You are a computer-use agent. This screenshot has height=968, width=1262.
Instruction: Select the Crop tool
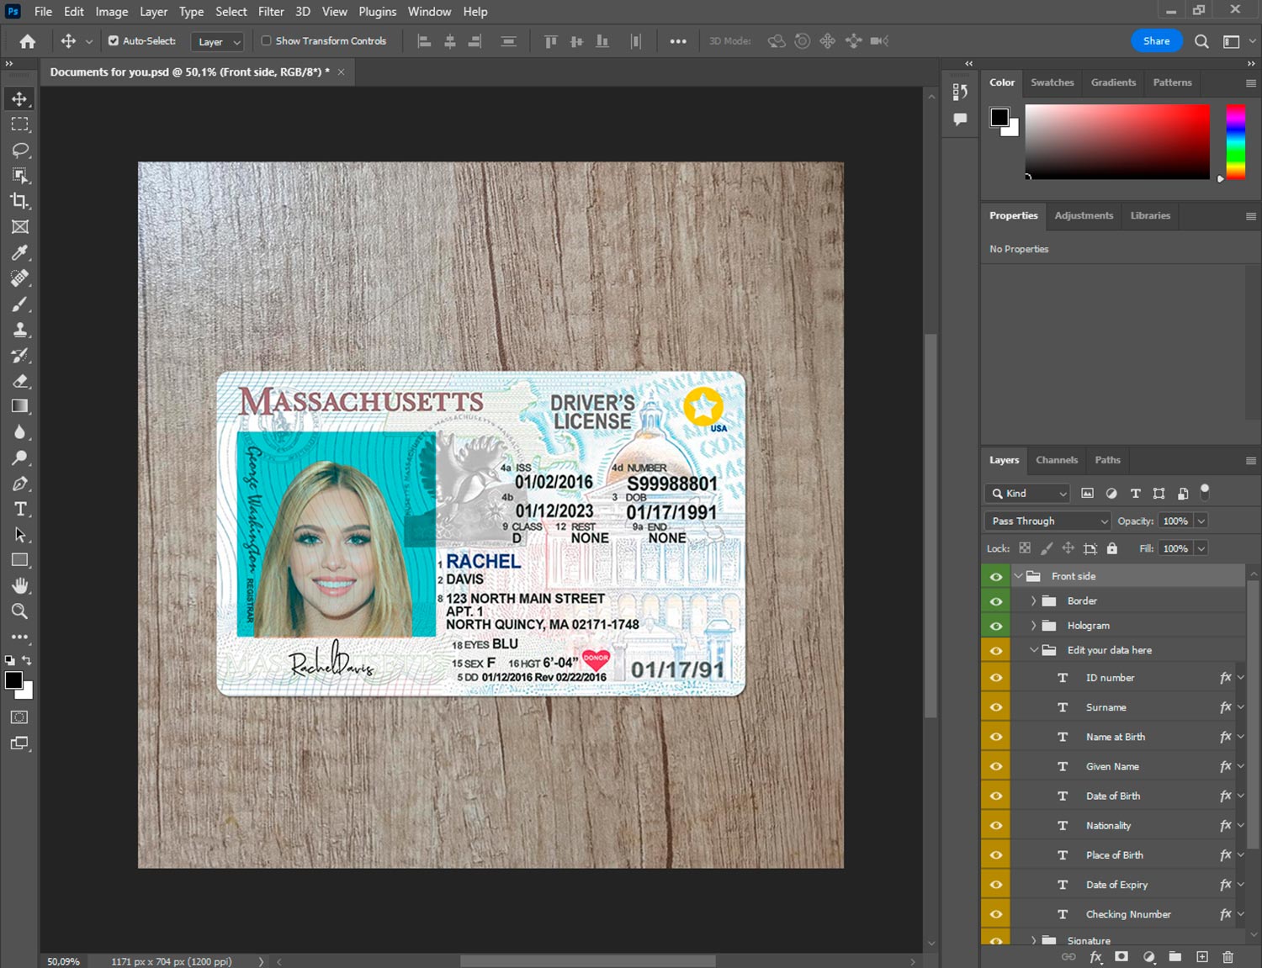pos(20,201)
